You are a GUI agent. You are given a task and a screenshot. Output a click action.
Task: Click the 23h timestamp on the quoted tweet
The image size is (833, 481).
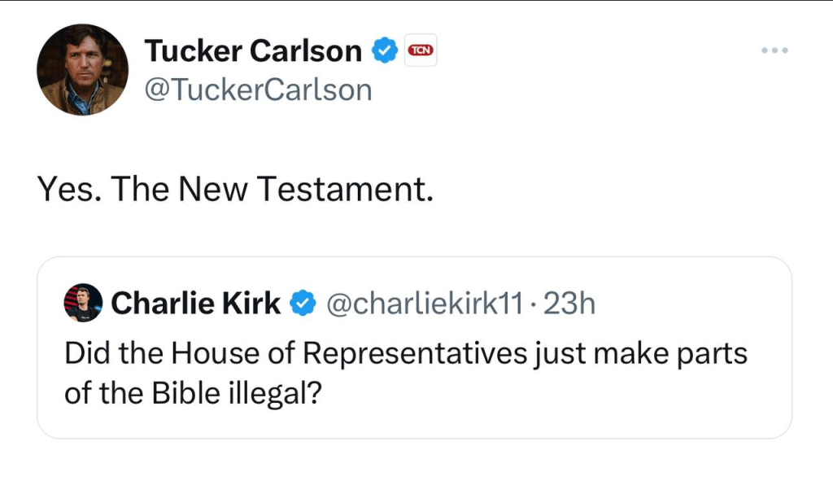coord(569,304)
